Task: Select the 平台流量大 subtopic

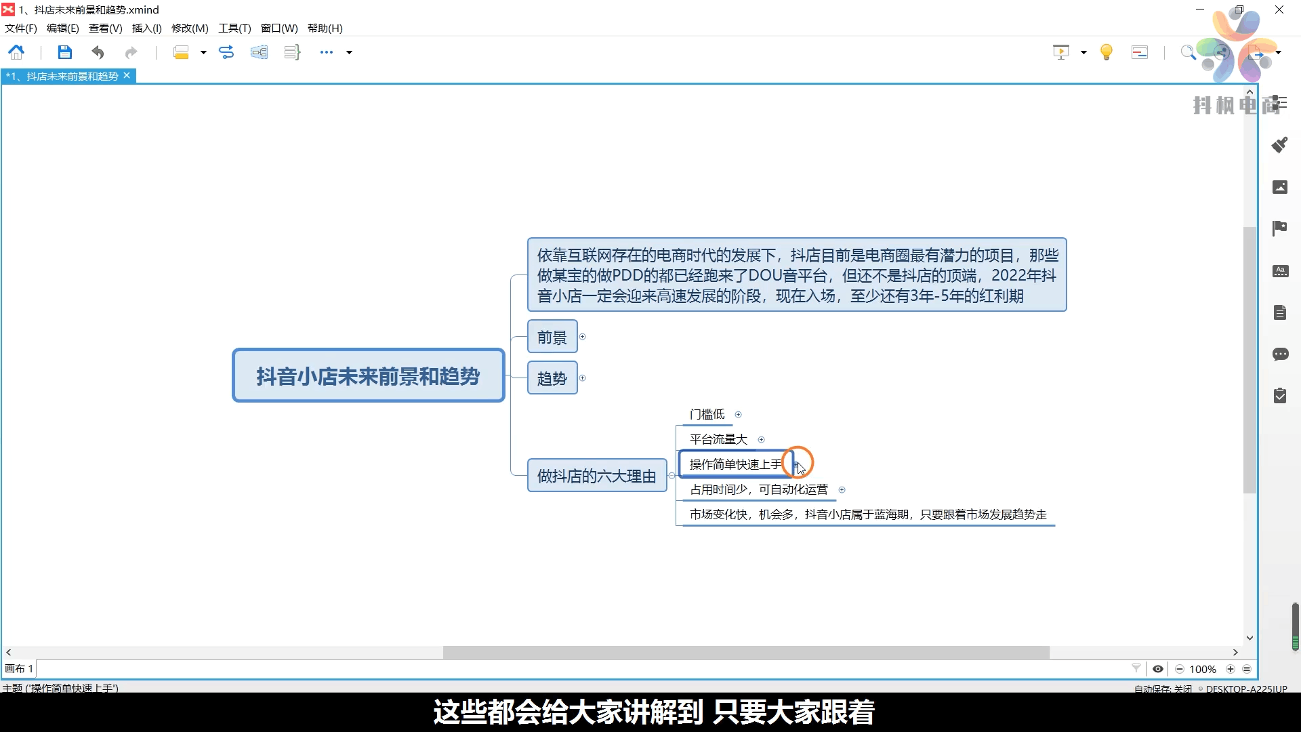Action: [718, 439]
